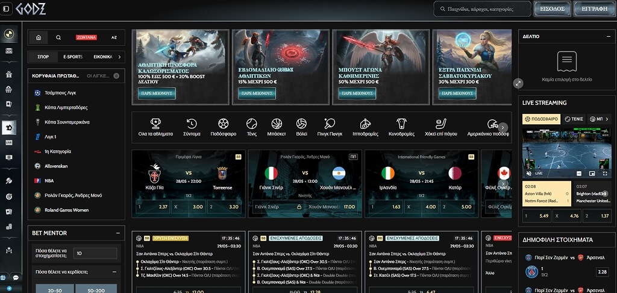617x293 pixels.
Task: Open the A-Z sports tab
Action: (x=114, y=37)
